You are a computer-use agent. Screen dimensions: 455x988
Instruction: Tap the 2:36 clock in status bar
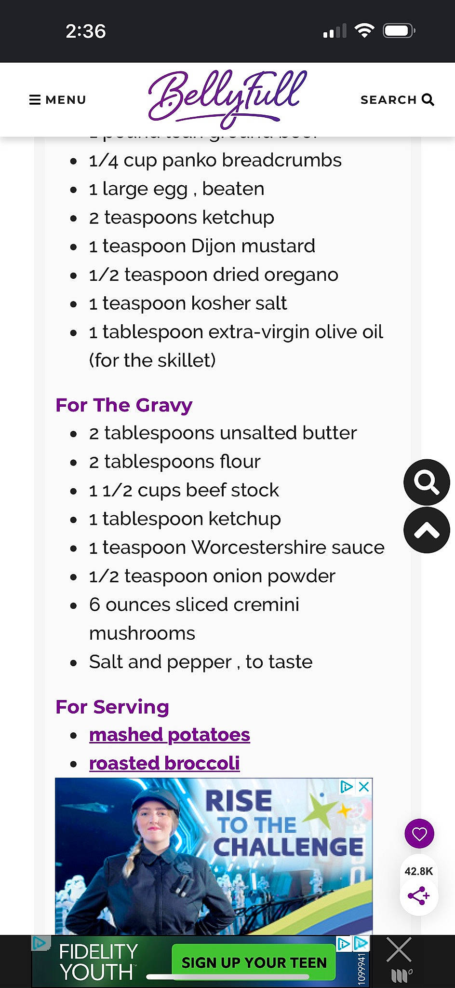click(86, 31)
